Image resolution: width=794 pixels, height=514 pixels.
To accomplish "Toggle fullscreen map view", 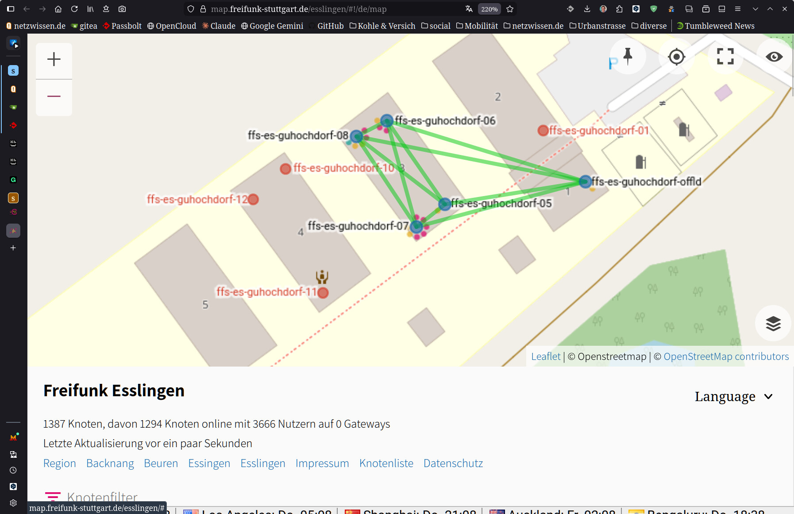I will point(725,57).
